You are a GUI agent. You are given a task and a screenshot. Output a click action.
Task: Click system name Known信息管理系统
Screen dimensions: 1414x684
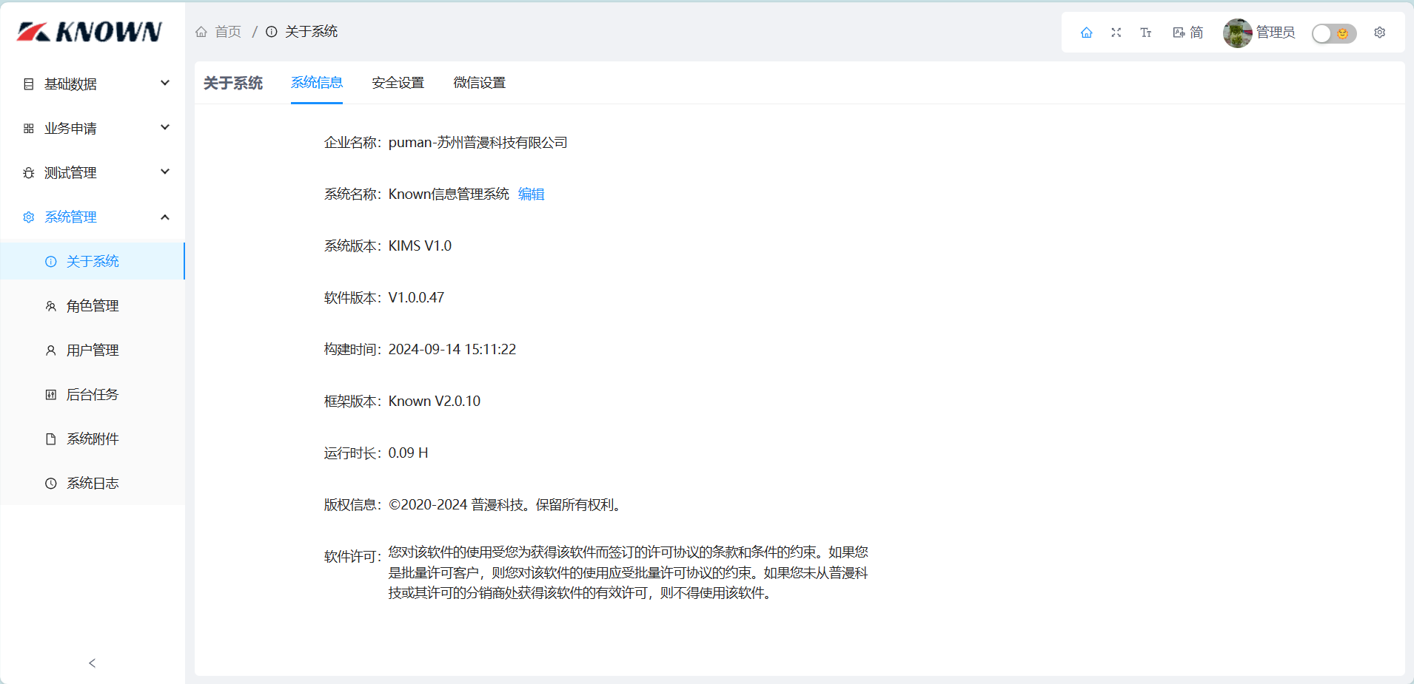[449, 194]
